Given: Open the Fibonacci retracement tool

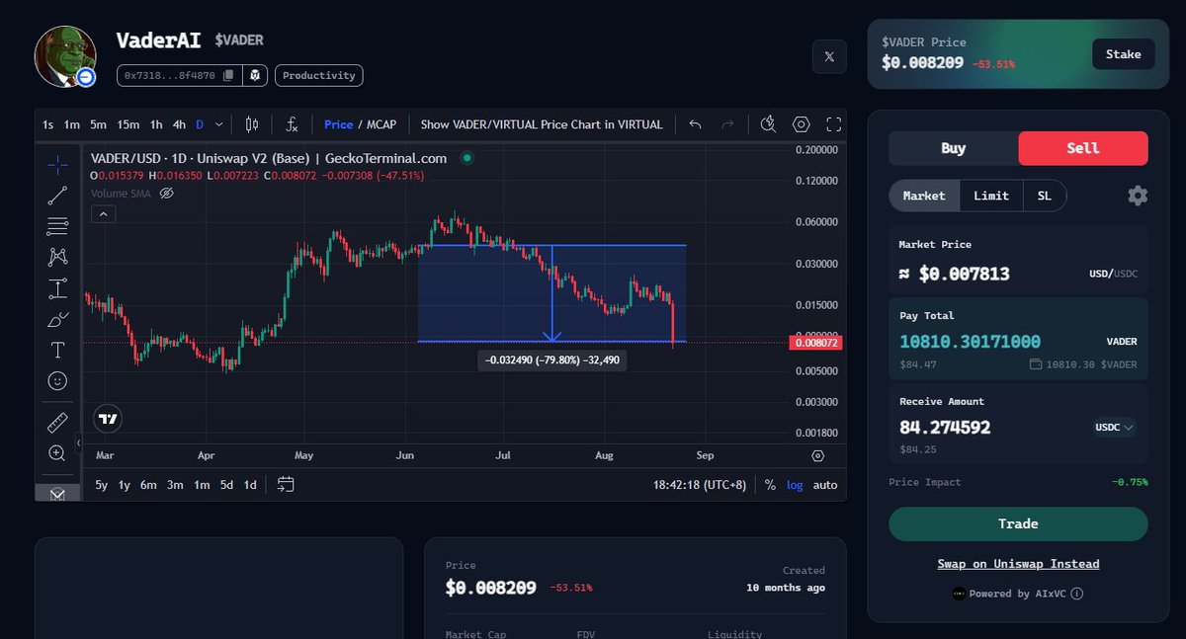Looking at the screenshot, I should (x=57, y=226).
